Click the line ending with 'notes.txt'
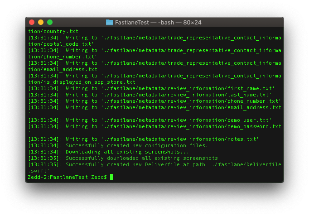The height and width of the screenshot is (216, 309). click(143, 139)
